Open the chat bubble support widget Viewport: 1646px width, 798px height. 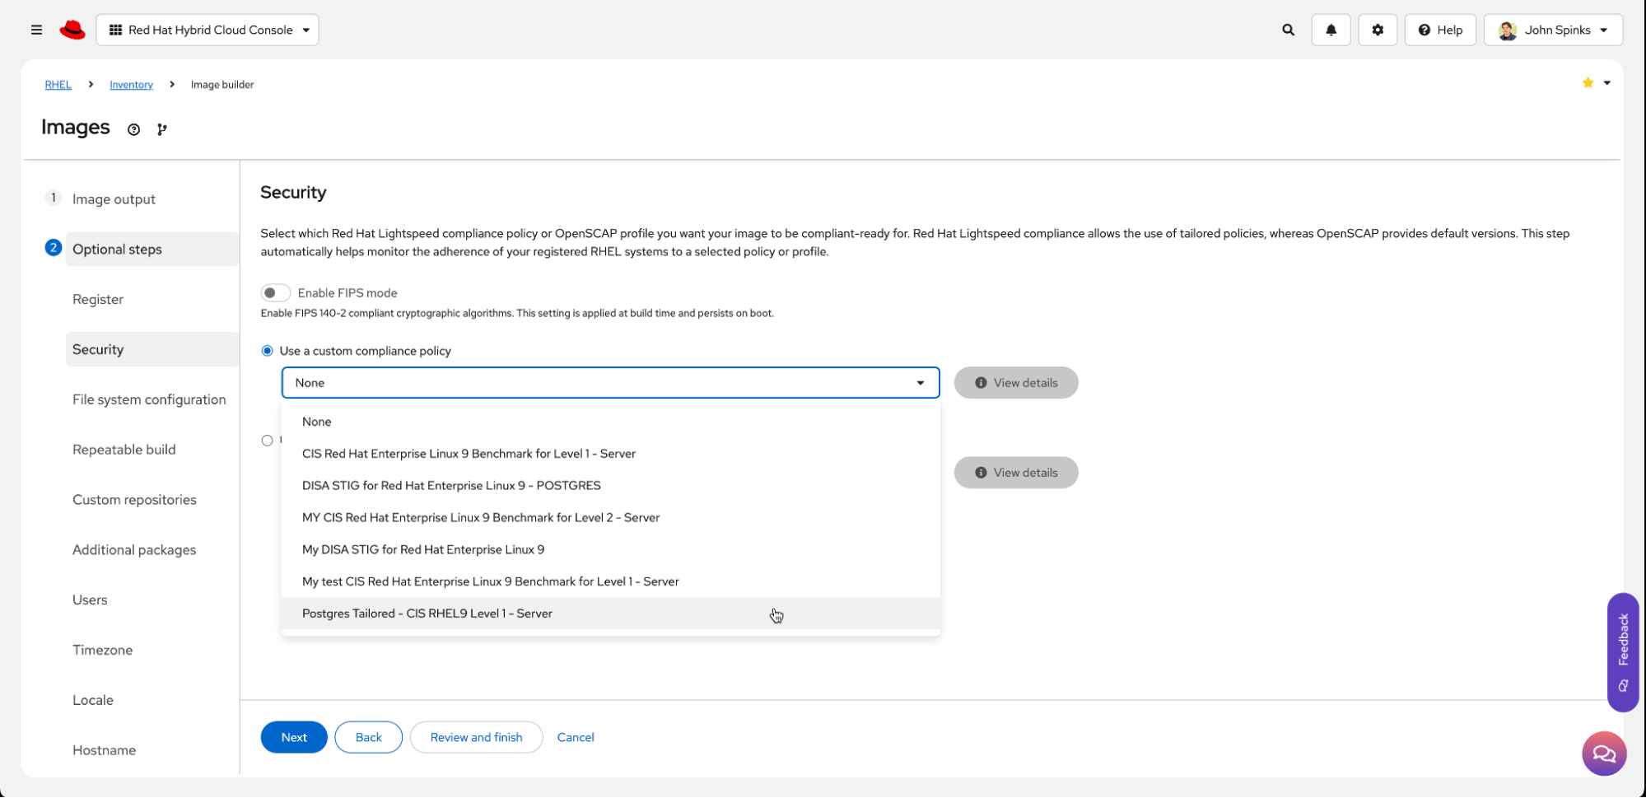click(1603, 754)
